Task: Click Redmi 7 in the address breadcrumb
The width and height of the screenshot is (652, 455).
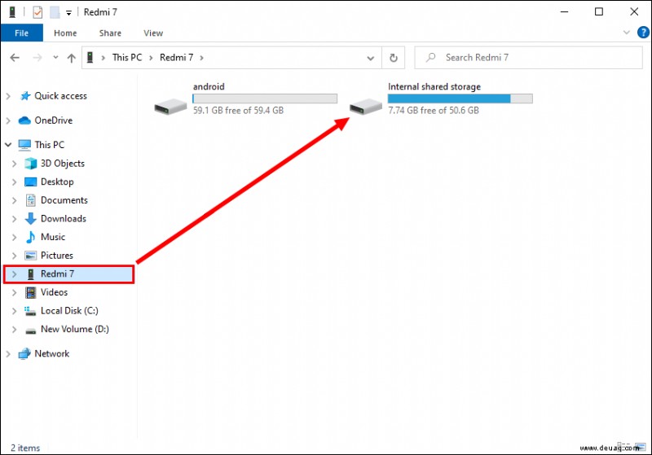Action: tap(176, 57)
